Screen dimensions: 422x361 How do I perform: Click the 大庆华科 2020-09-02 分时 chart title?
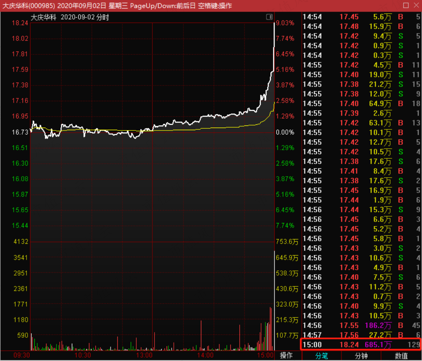[x=70, y=17]
